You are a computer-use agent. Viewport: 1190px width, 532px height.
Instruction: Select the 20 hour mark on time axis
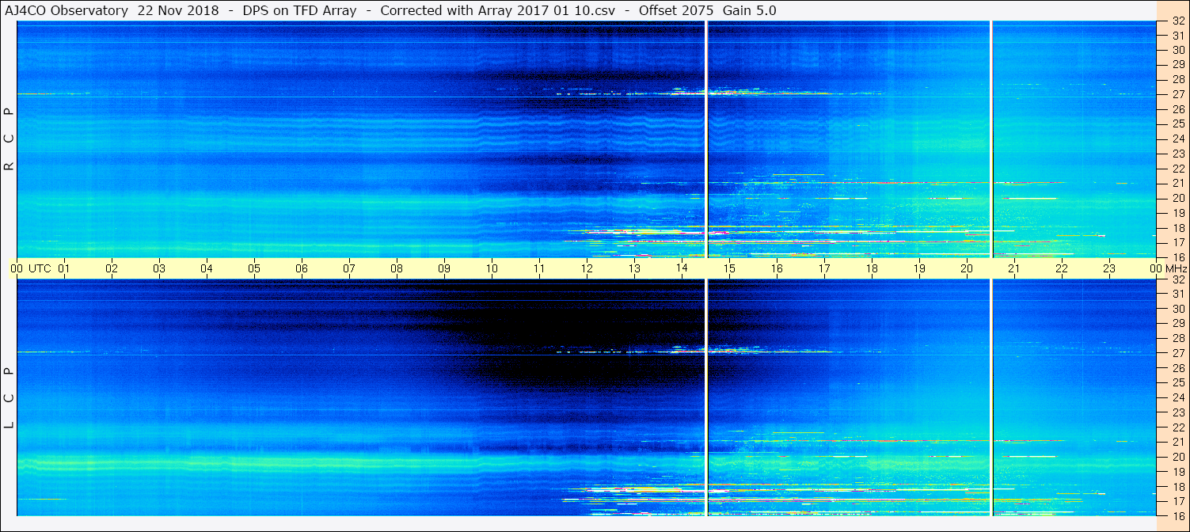coord(967,268)
